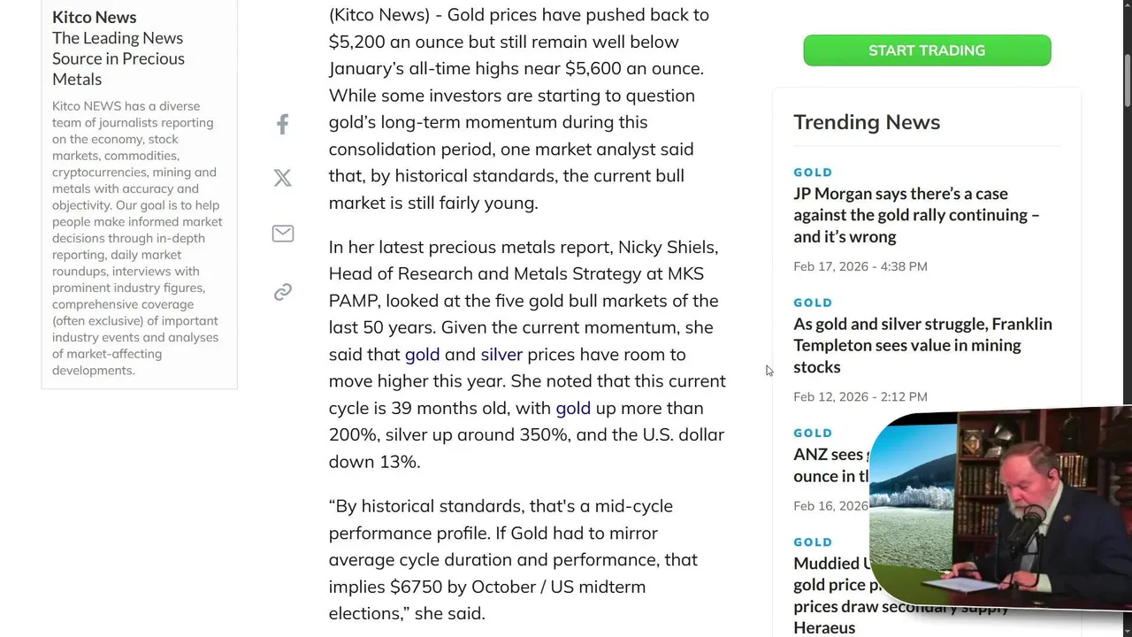
Task: Open the Kitco News author name
Action: click(x=94, y=17)
